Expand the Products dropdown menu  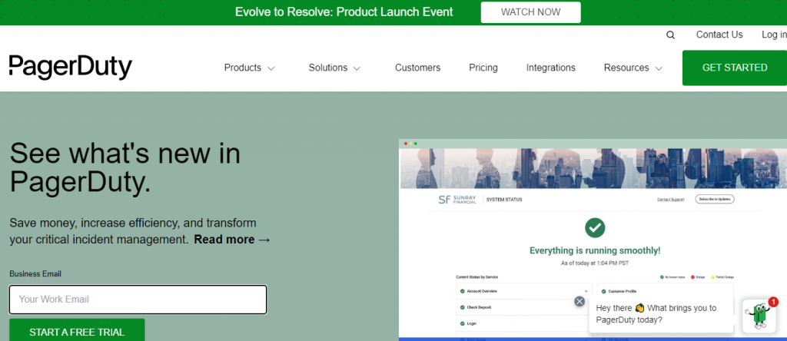[x=249, y=68]
